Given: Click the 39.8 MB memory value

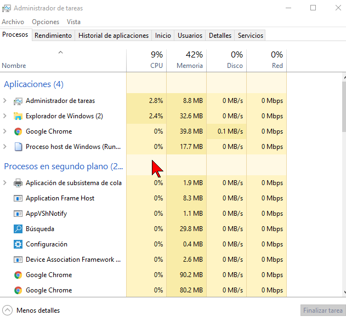Looking at the screenshot, I should click(191, 131).
